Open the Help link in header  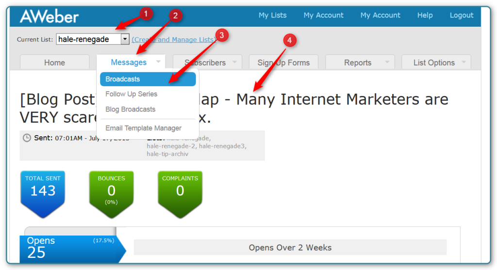point(425,15)
